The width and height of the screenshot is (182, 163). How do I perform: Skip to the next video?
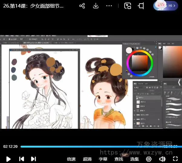coord(34,159)
